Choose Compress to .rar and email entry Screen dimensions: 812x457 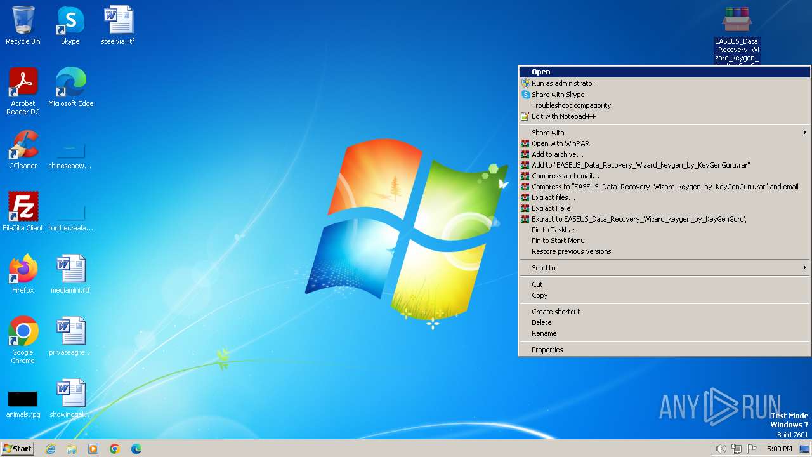pos(664,187)
